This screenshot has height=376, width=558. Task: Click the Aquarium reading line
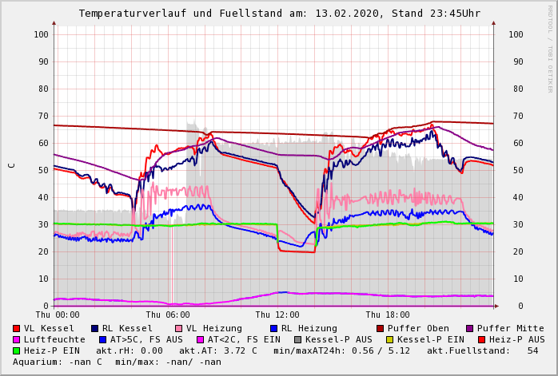(117, 362)
